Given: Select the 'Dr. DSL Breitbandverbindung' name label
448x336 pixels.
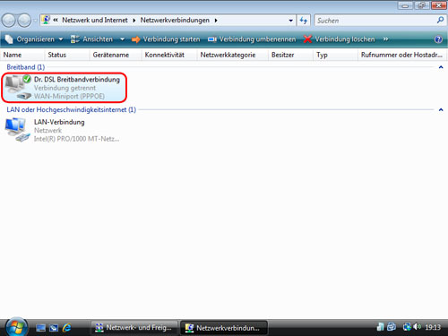Looking at the screenshot, I should tap(77, 80).
